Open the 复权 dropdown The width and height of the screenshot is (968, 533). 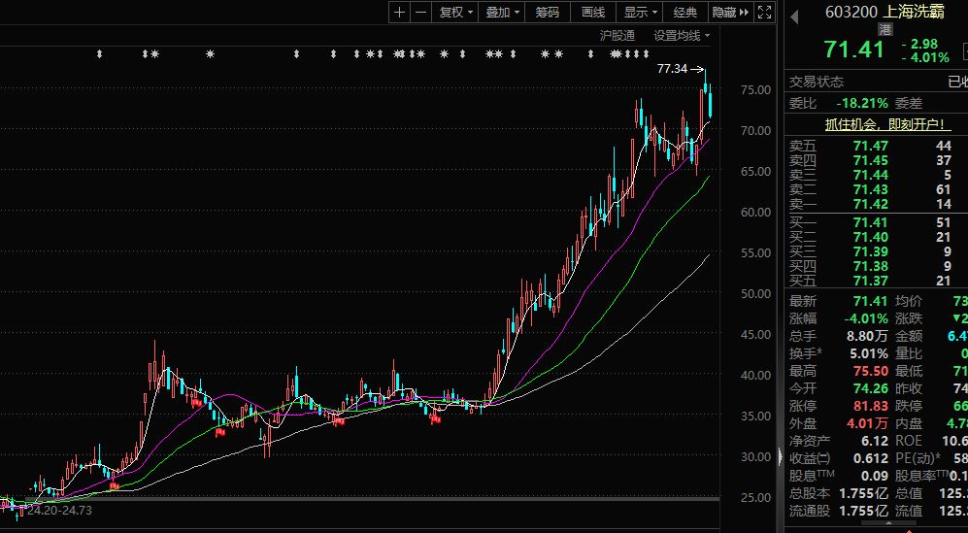[x=455, y=13]
